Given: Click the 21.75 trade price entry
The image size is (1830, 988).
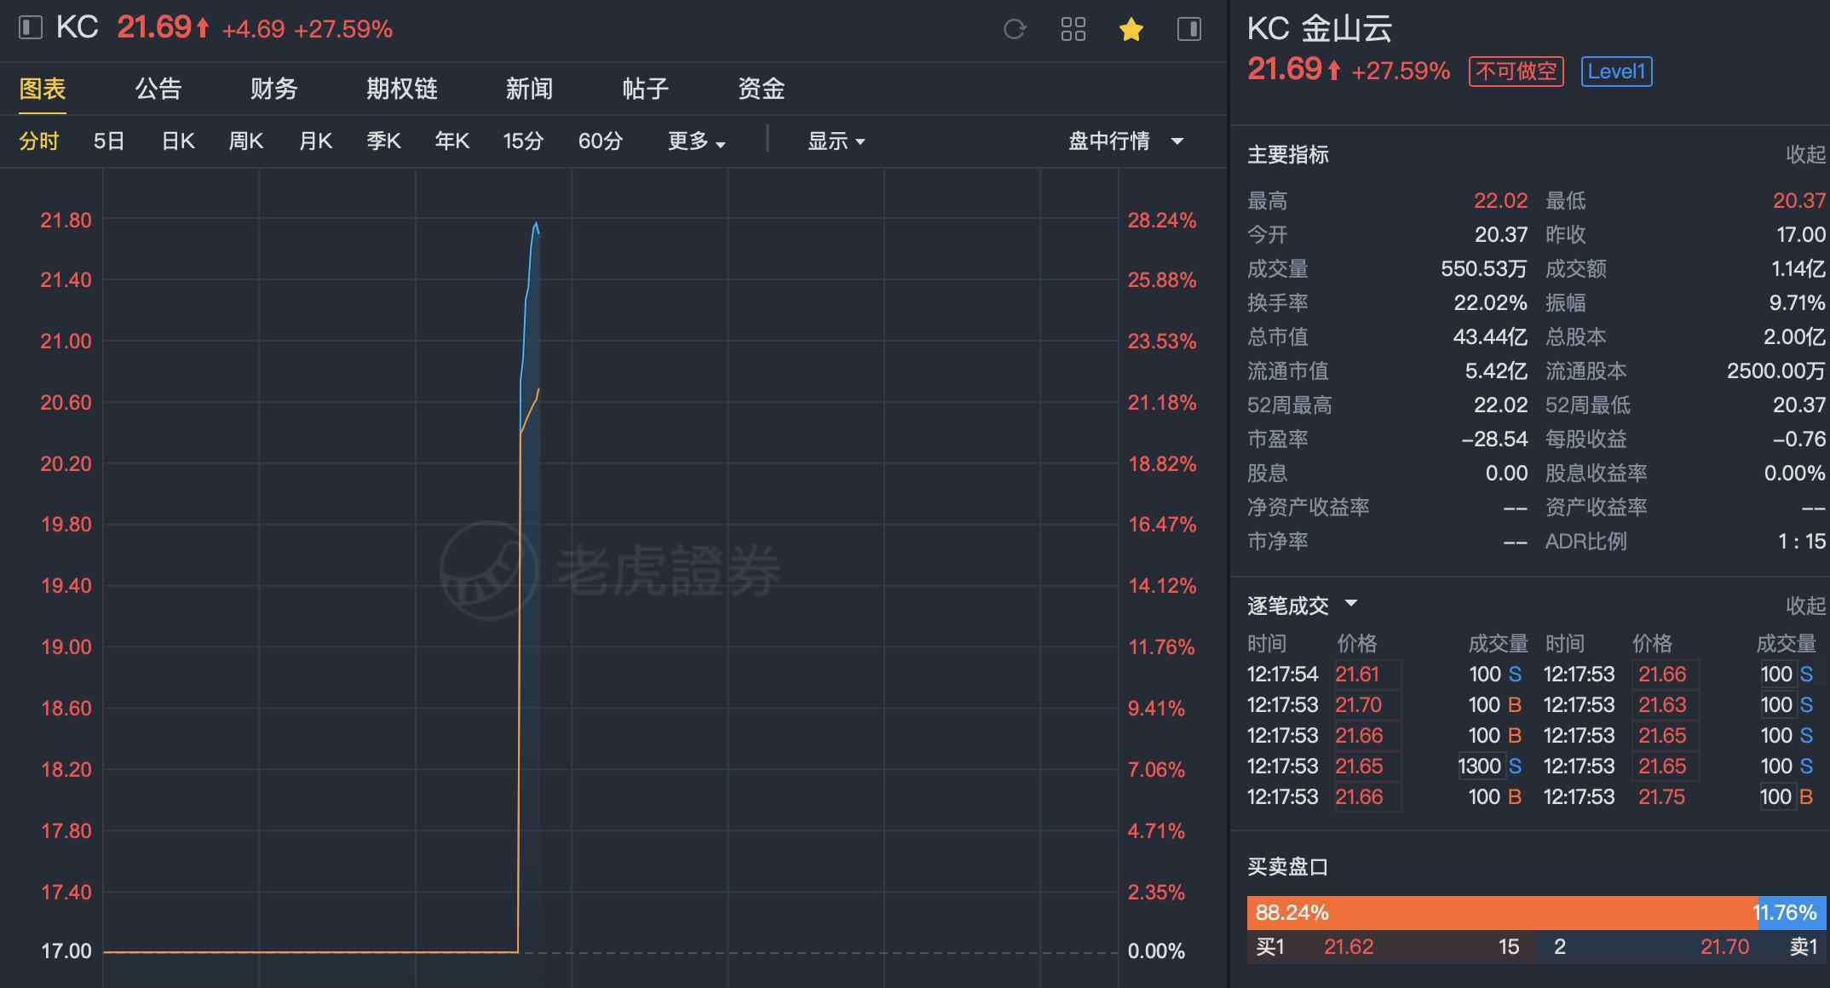Looking at the screenshot, I should point(1661,797).
